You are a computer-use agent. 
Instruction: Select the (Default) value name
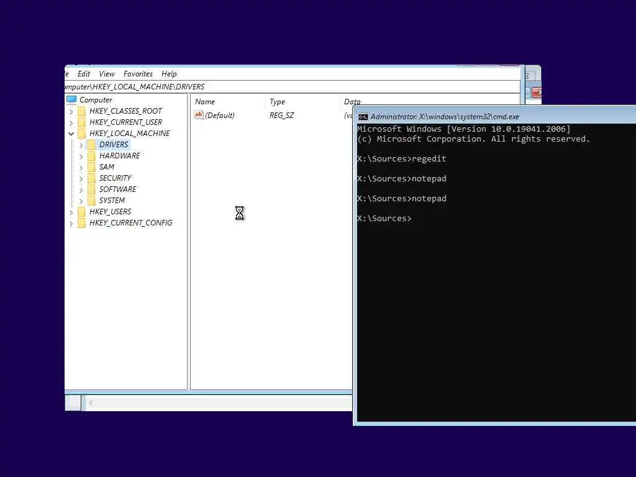pos(220,116)
